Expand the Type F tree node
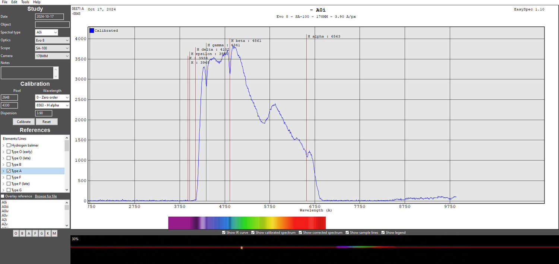This screenshot has height=264, width=559. [3, 177]
